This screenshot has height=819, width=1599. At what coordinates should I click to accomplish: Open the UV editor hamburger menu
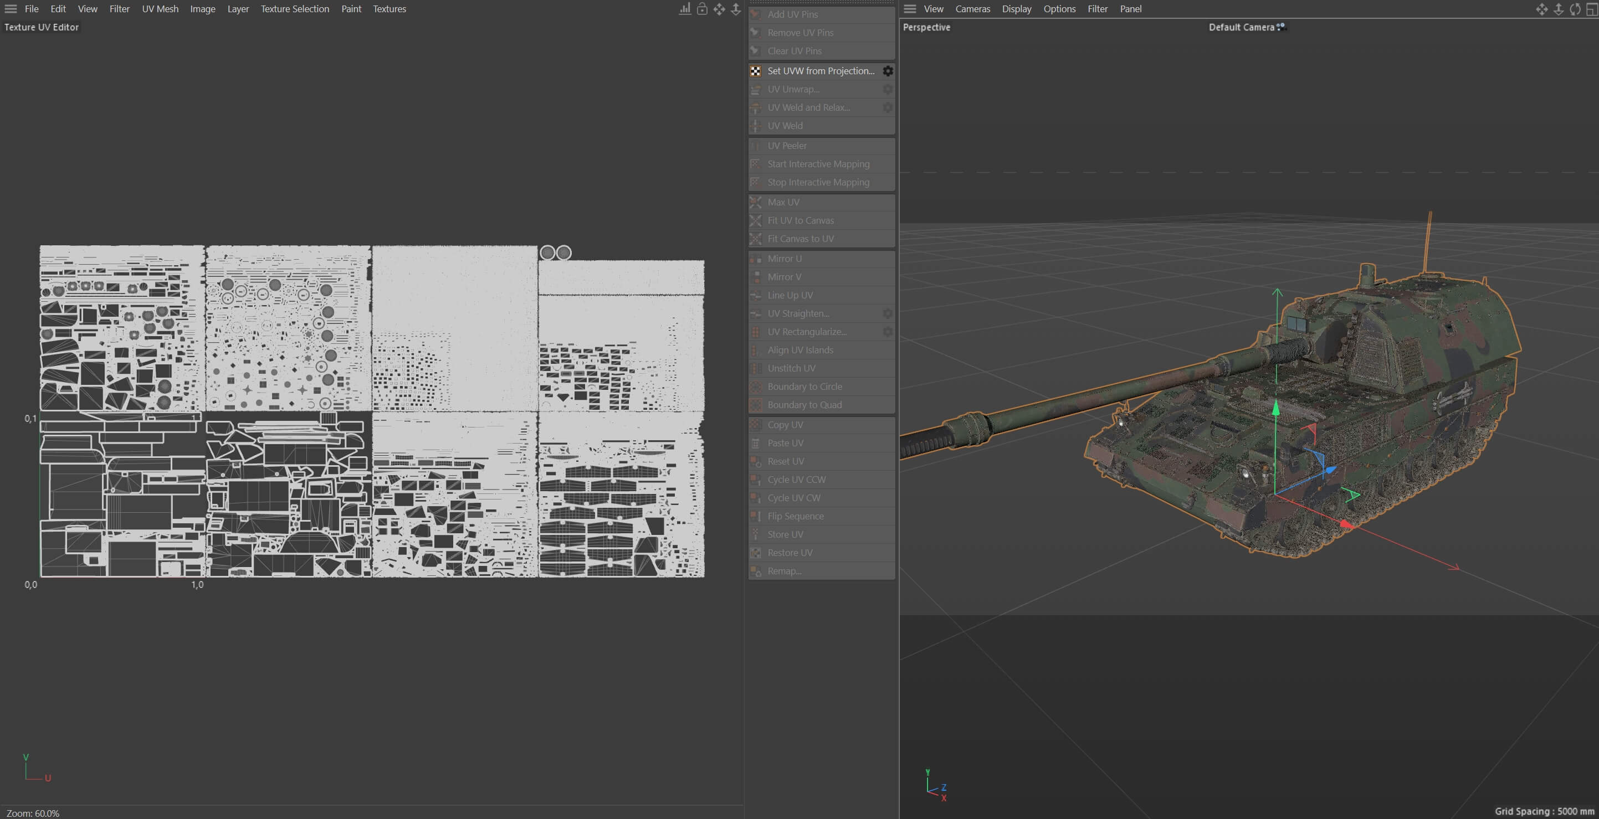(x=11, y=9)
